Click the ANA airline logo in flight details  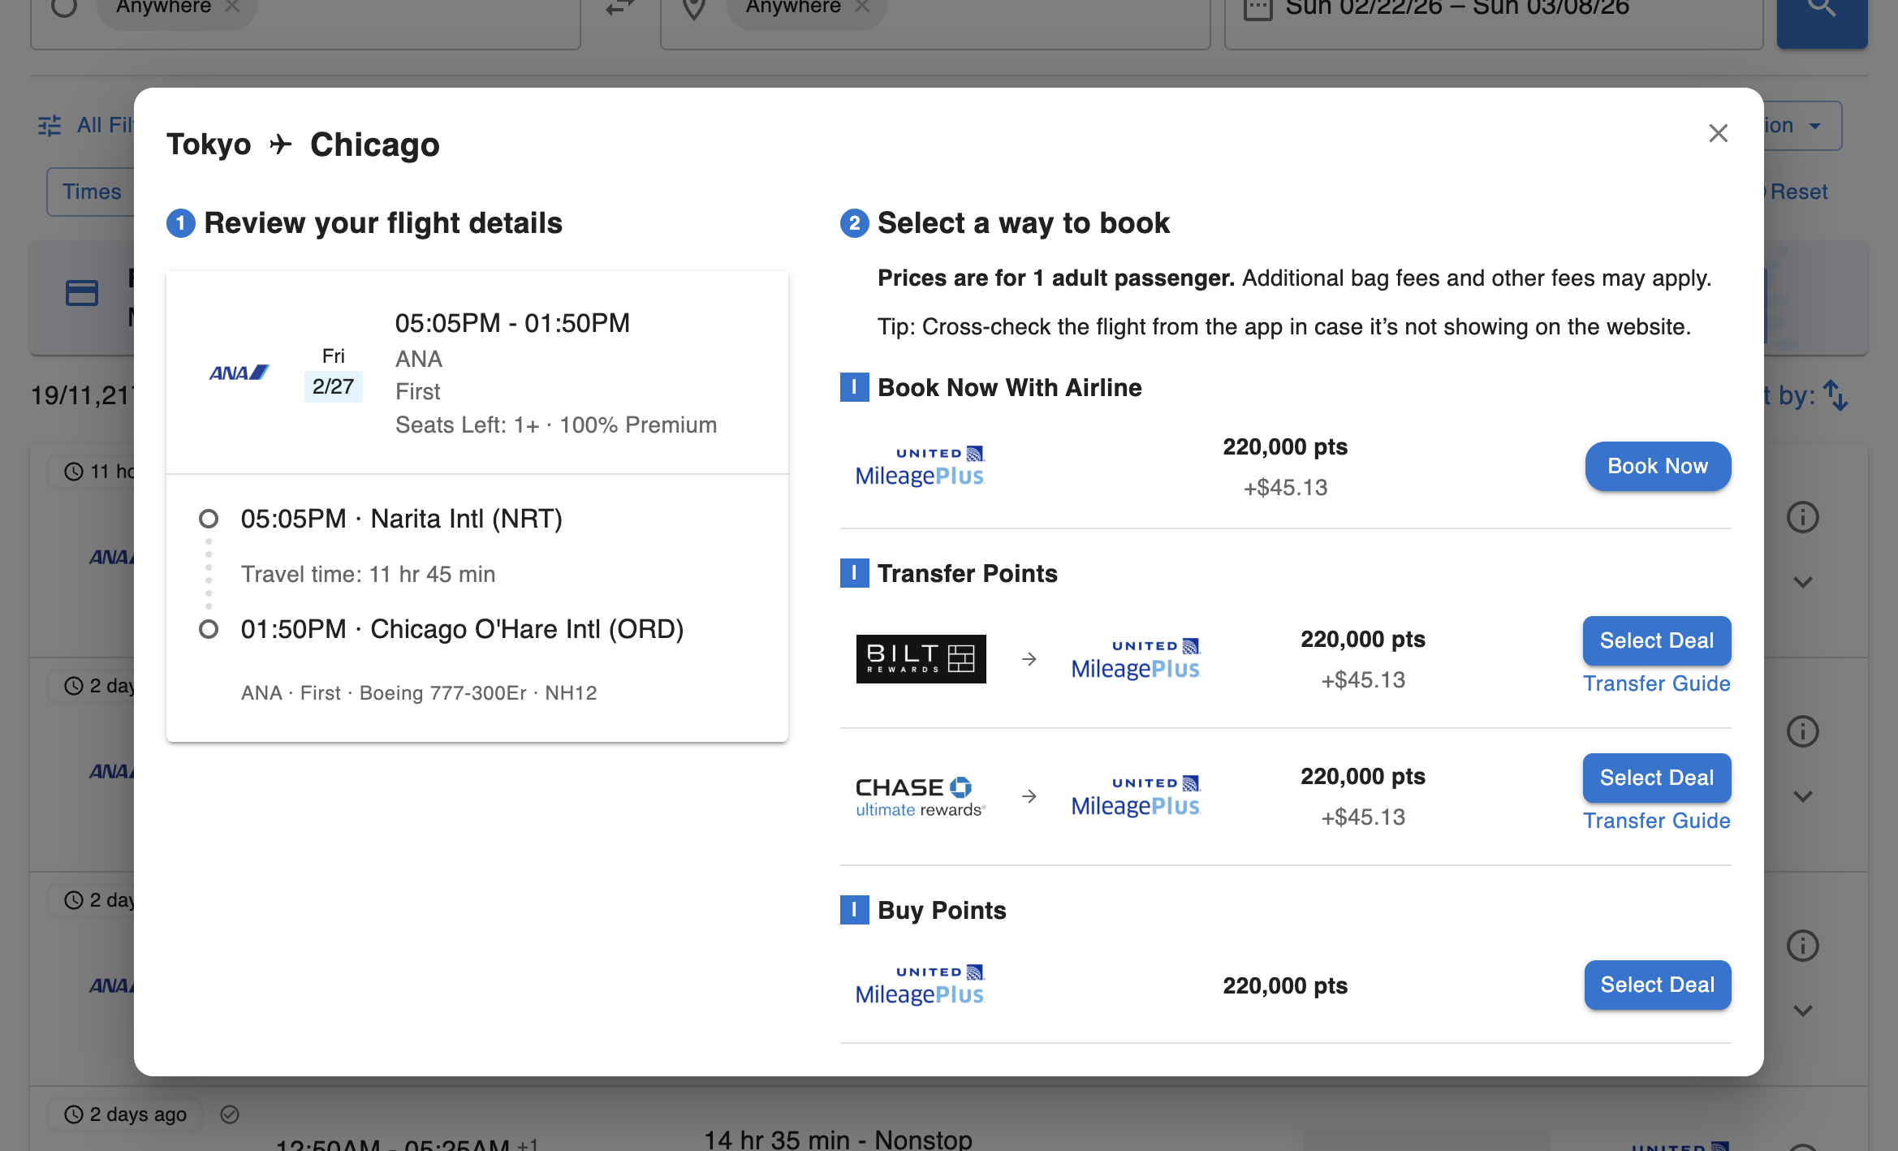coord(239,373)
